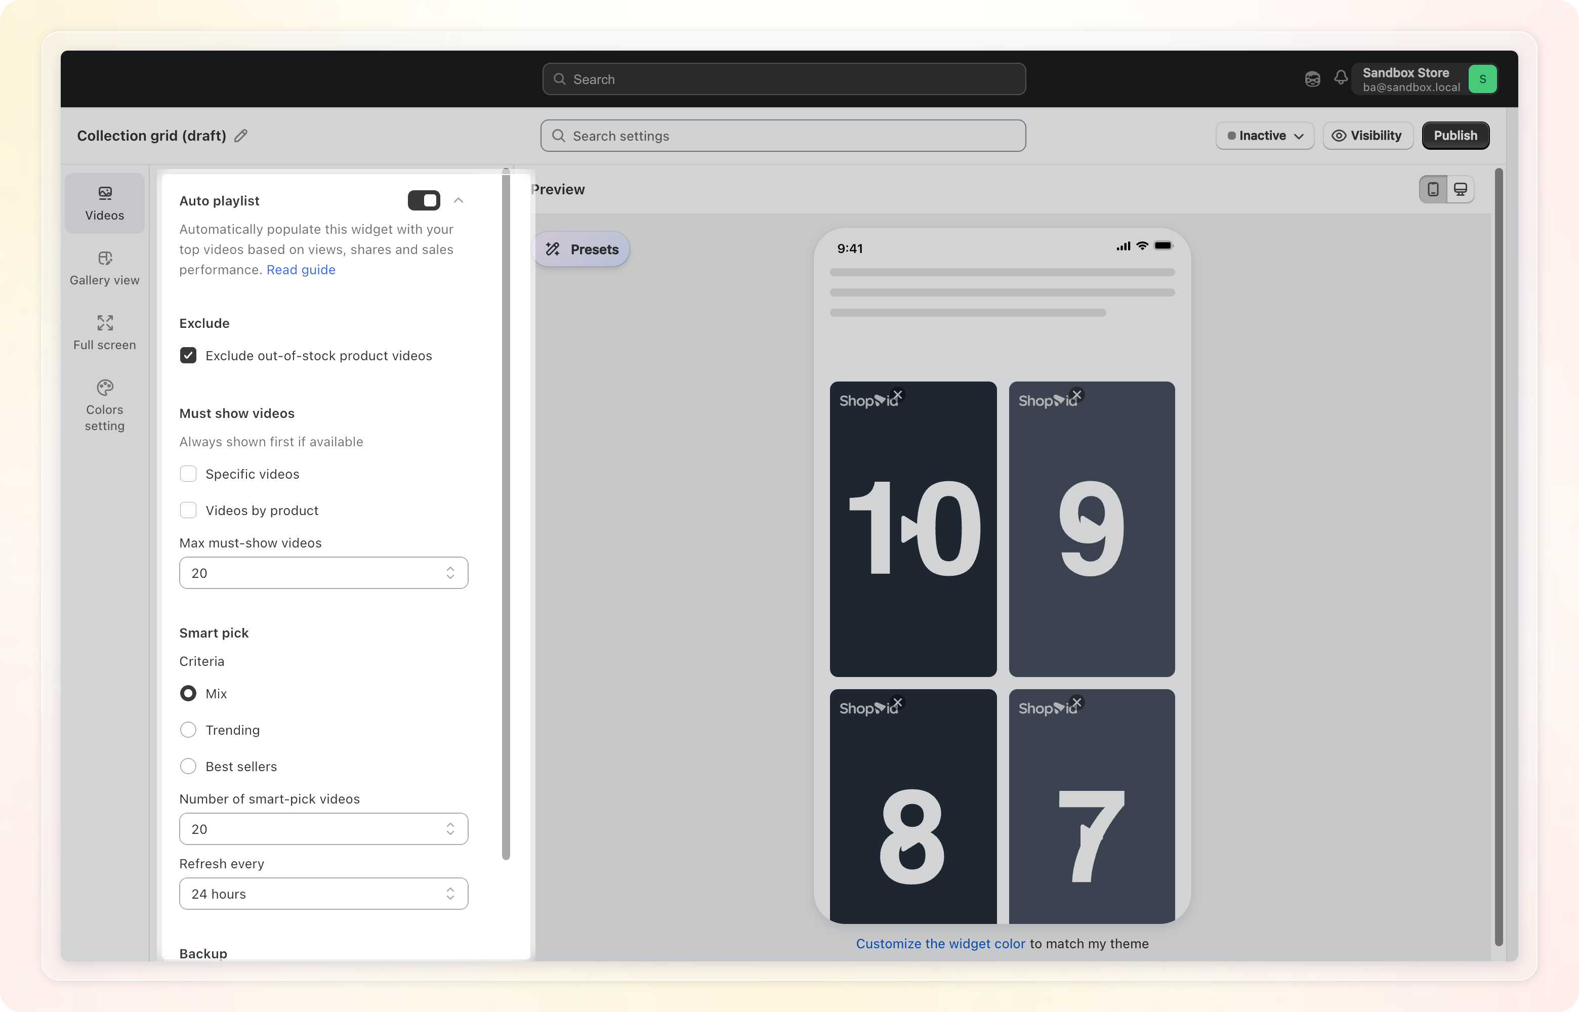Play the video tile numbered 10

911,528
